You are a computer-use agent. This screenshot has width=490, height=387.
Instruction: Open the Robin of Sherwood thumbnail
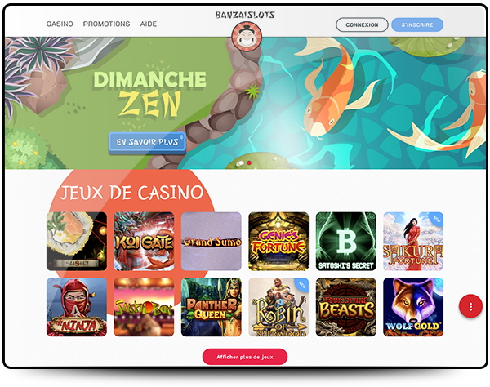point(278,307)
